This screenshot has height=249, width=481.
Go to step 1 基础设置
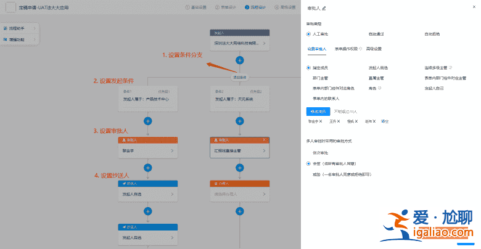click(195, 7)
